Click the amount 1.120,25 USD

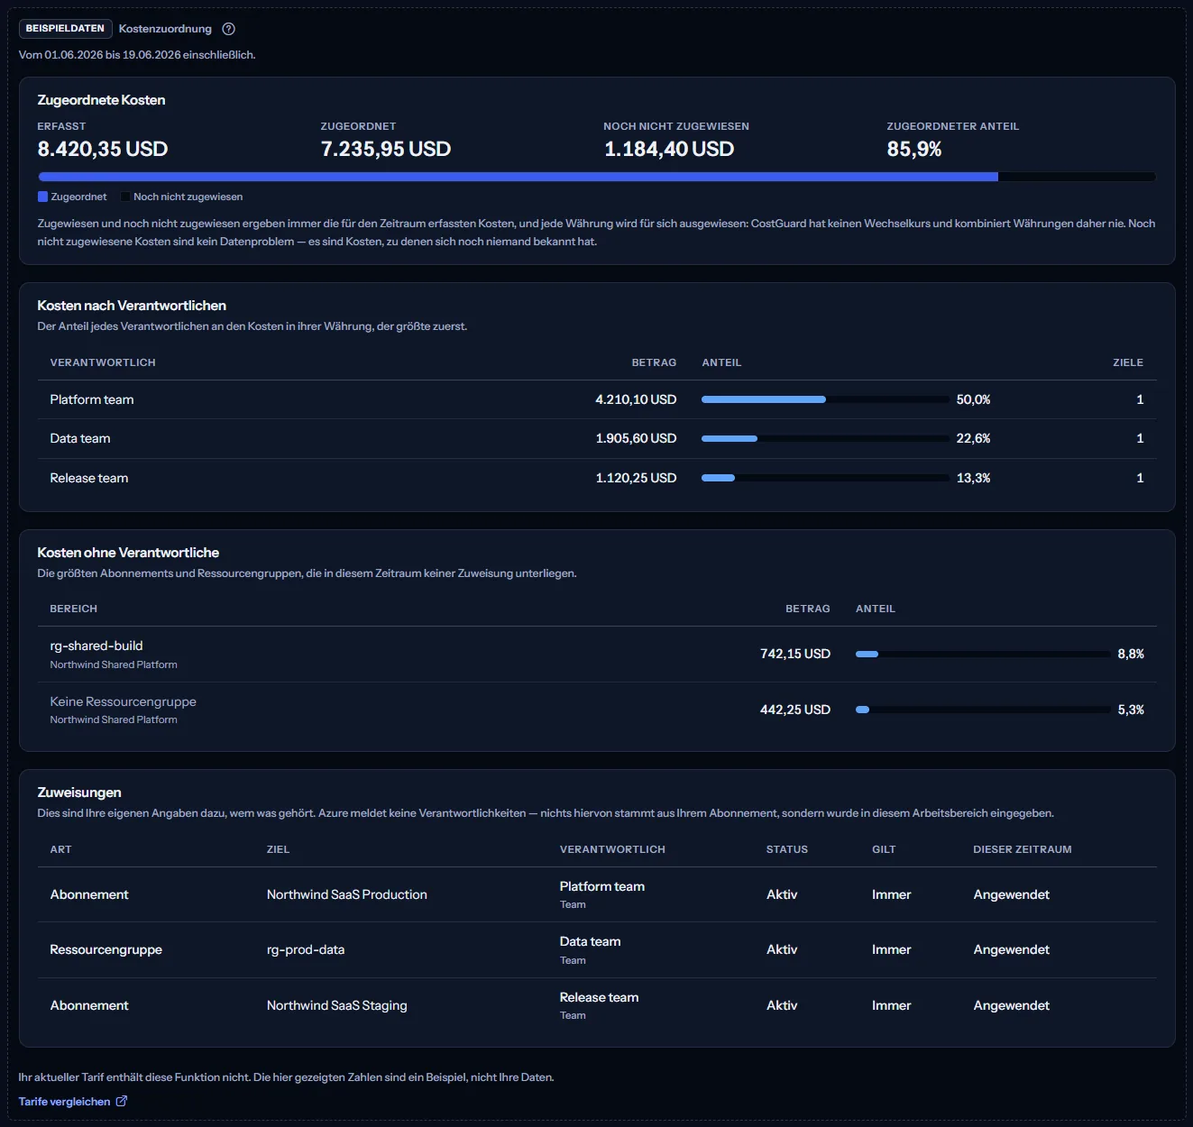[636, 478]
